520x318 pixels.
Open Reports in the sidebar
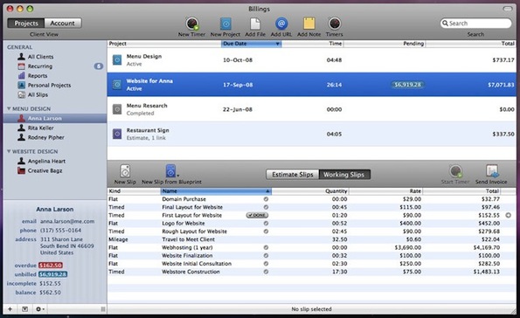[38, 76]
